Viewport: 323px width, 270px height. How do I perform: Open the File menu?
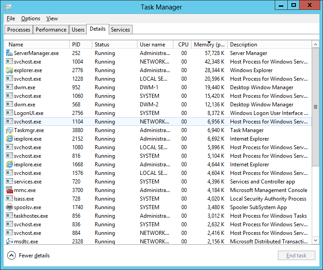point(11,18)
